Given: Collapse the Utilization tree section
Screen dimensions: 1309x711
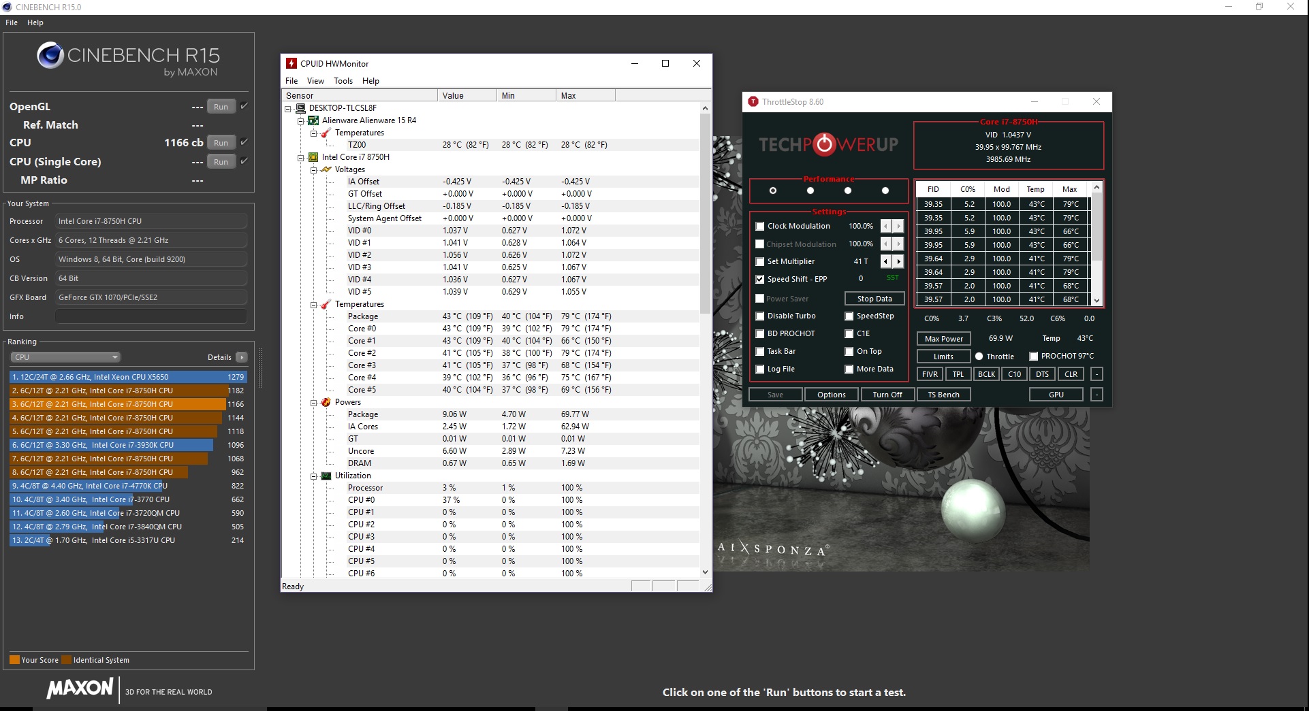Looking at the screenshot, I should 314,476.
